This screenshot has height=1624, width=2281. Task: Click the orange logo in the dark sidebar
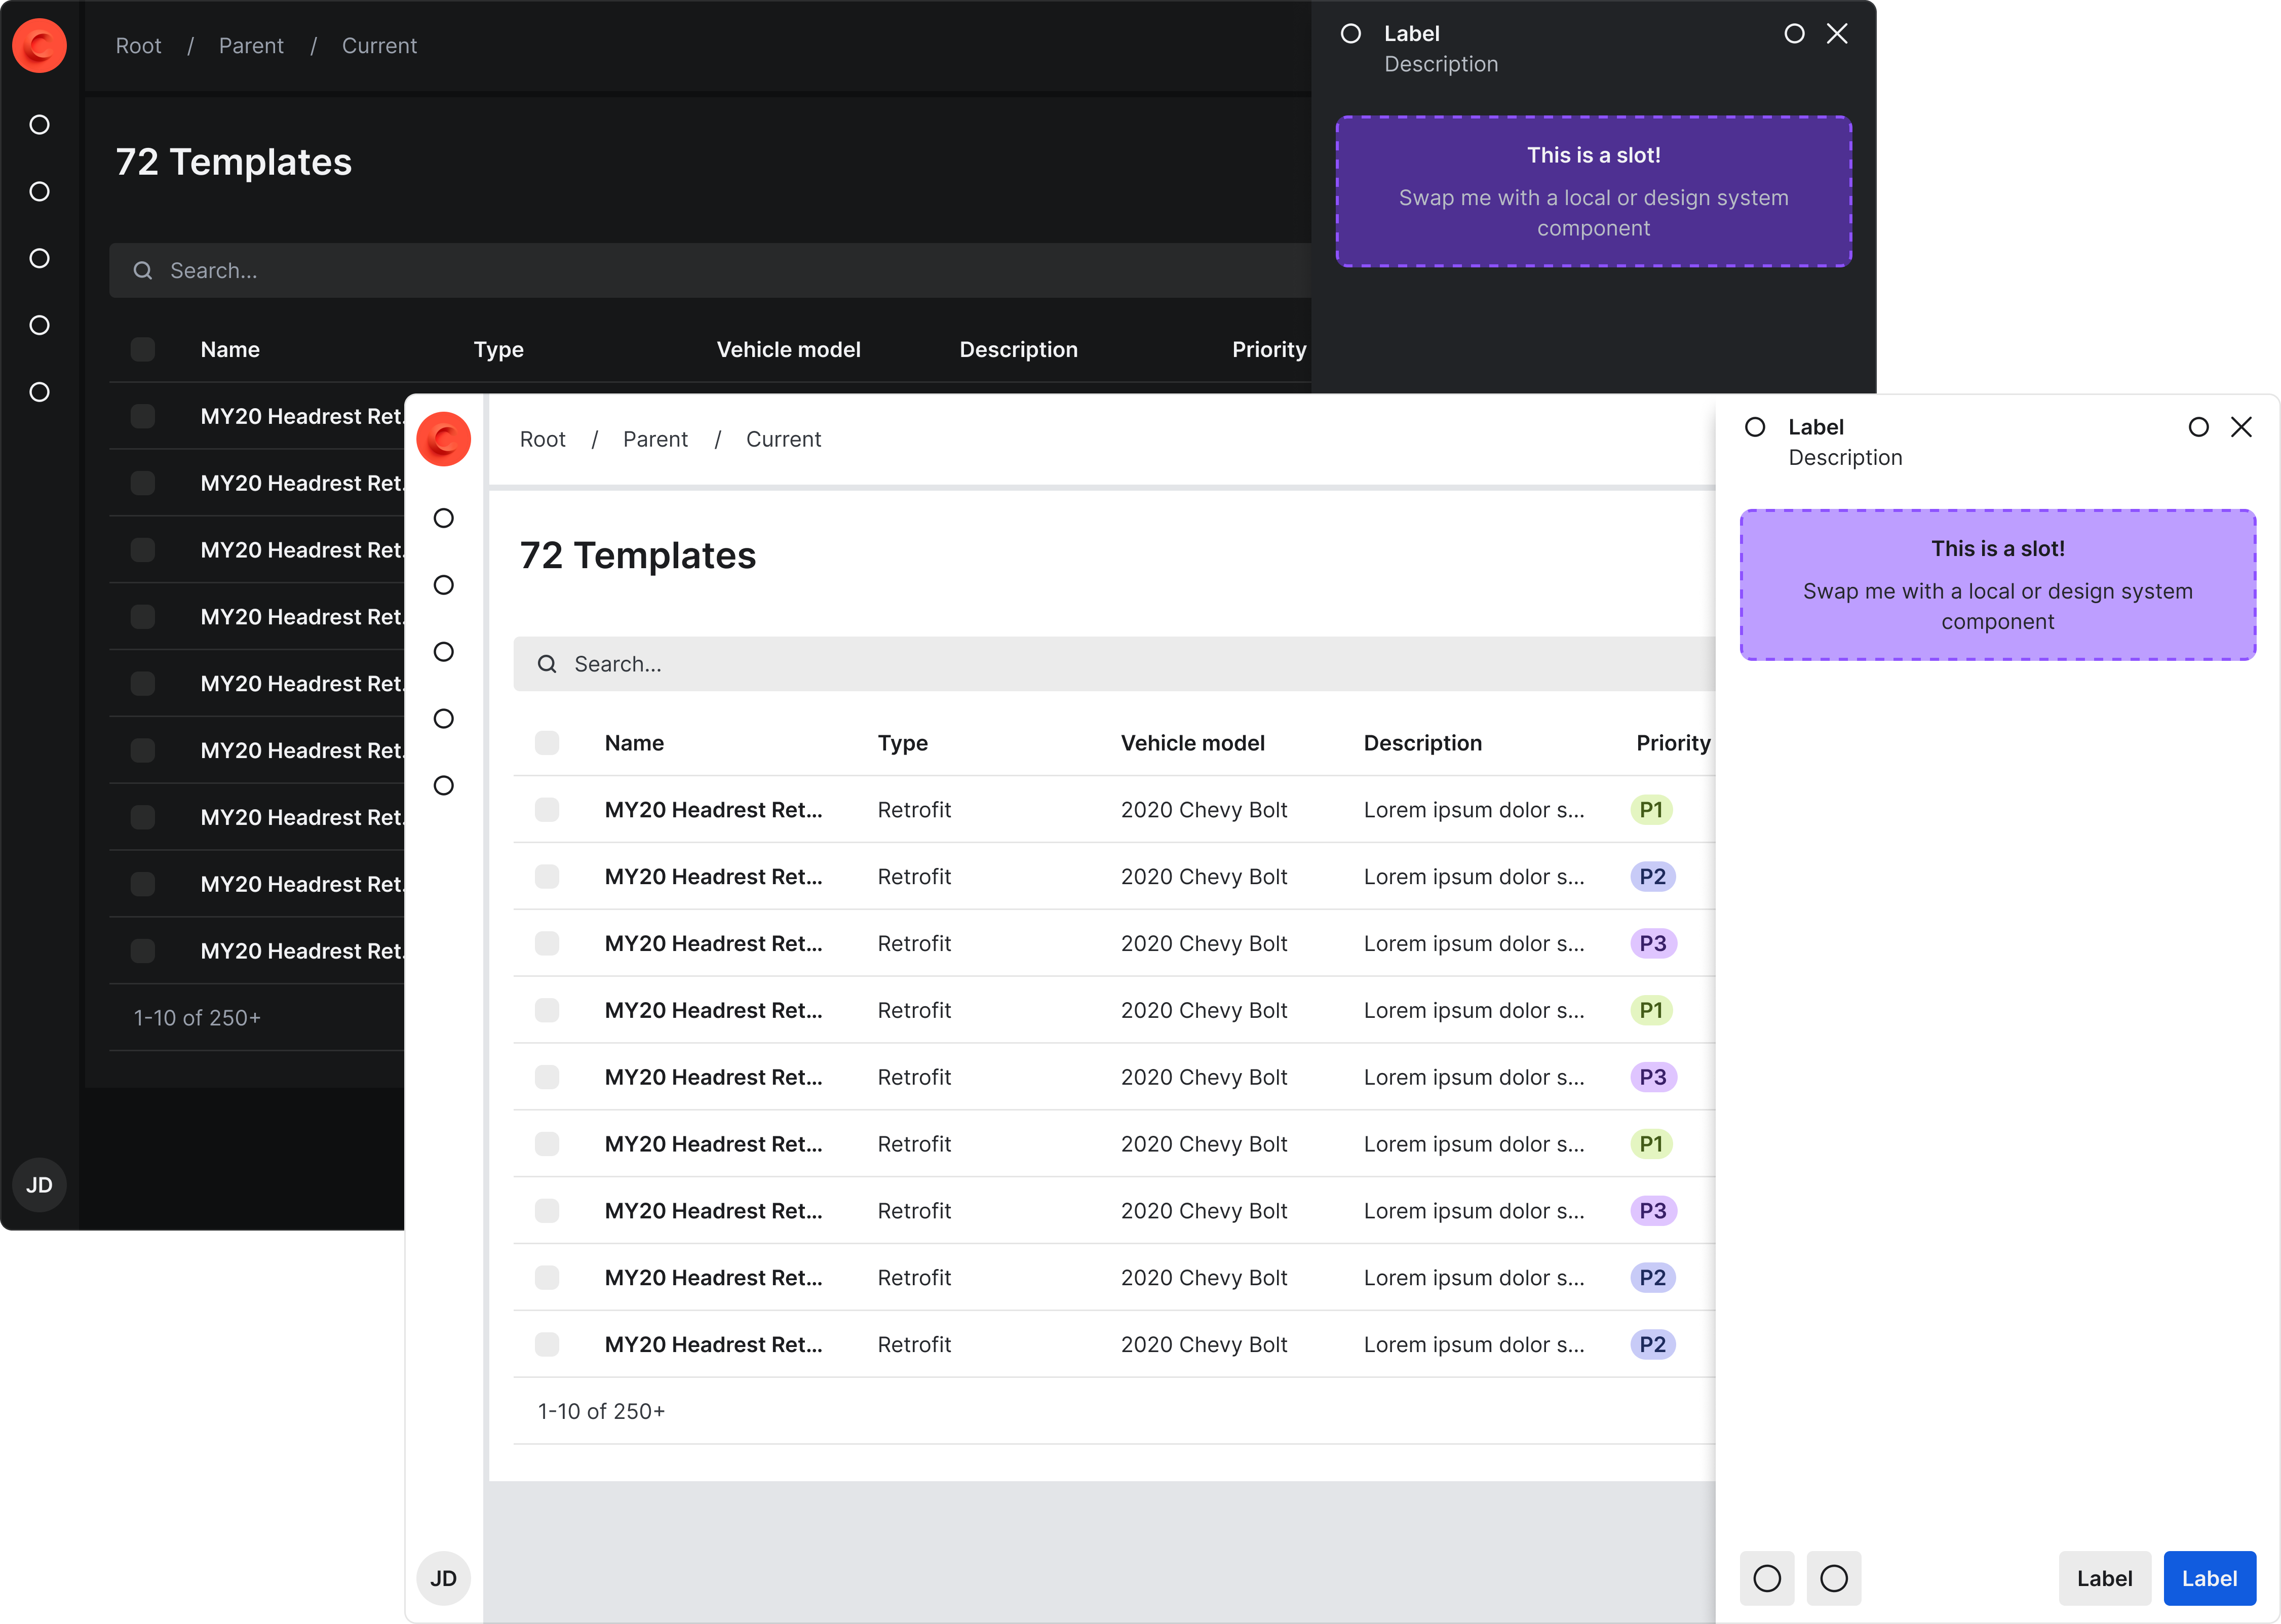39,45
